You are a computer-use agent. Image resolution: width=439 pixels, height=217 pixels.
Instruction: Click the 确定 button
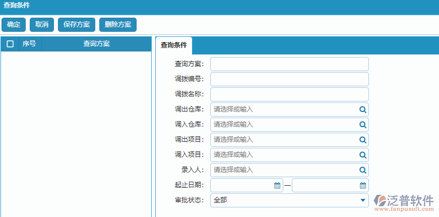coord(14,25)
